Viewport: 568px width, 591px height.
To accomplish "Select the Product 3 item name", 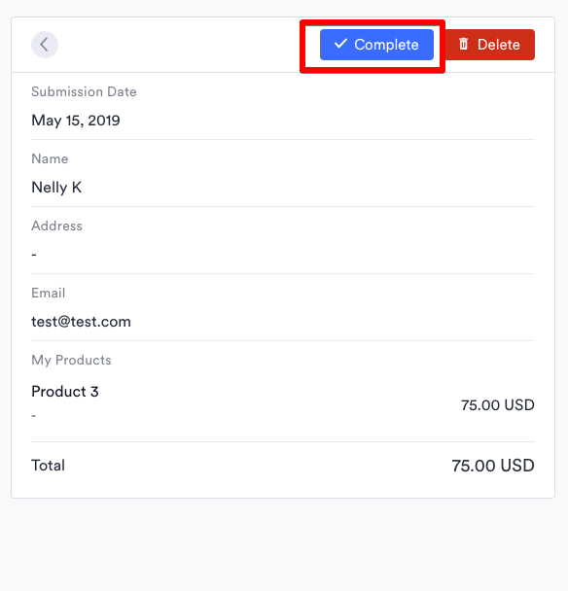I will (x=65, y=392).
